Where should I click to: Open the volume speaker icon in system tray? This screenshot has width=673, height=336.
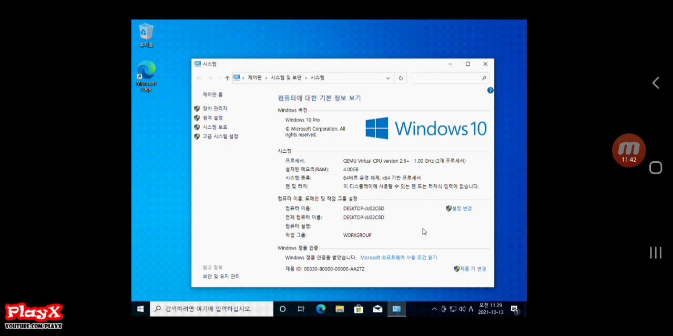pos(462,309)
